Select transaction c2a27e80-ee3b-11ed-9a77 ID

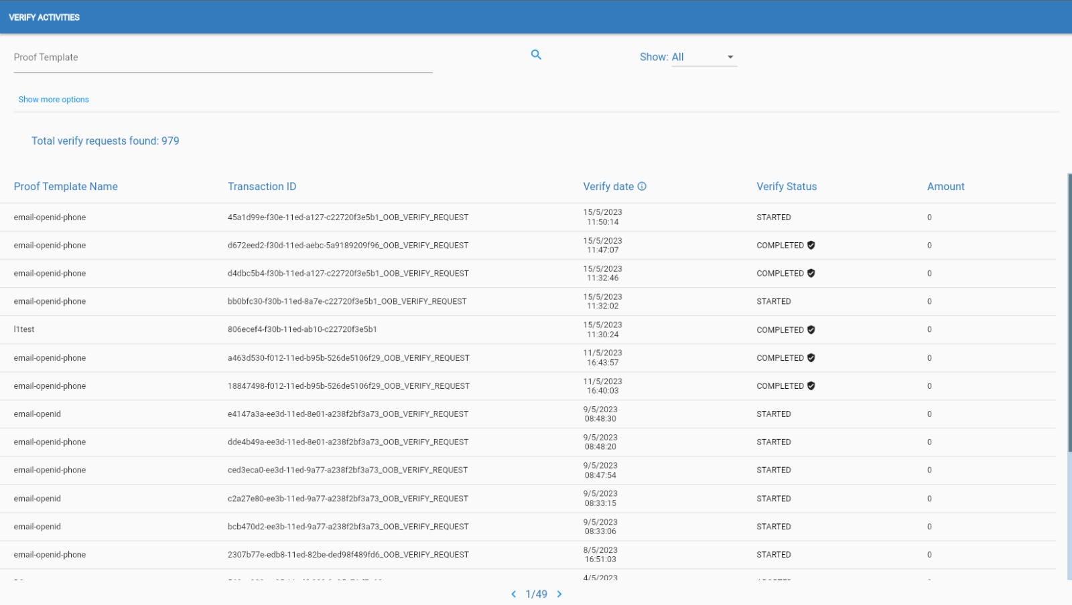pyautogui.click(x=348, y=499)
